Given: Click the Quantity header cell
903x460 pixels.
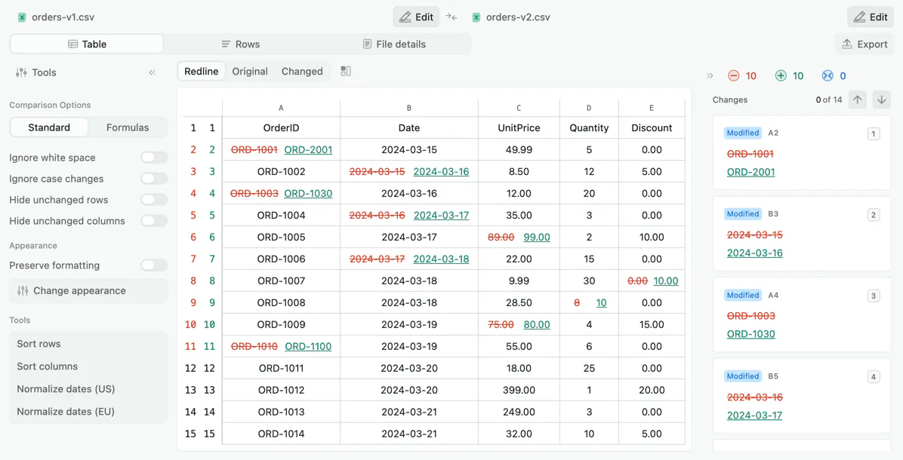Looking at the screenshot, I should [589, 127].
